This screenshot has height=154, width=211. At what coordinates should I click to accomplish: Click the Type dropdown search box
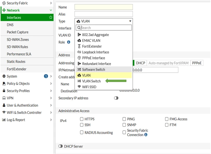[104, 28]
